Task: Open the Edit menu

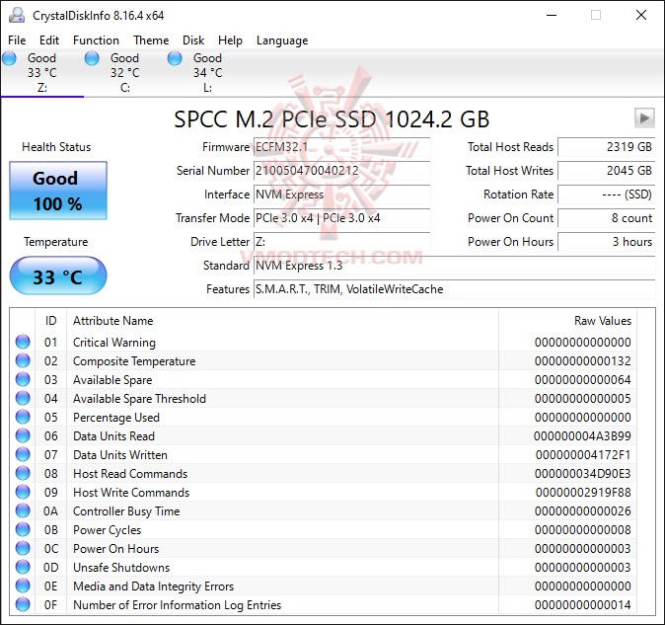Action: (49, 40)
